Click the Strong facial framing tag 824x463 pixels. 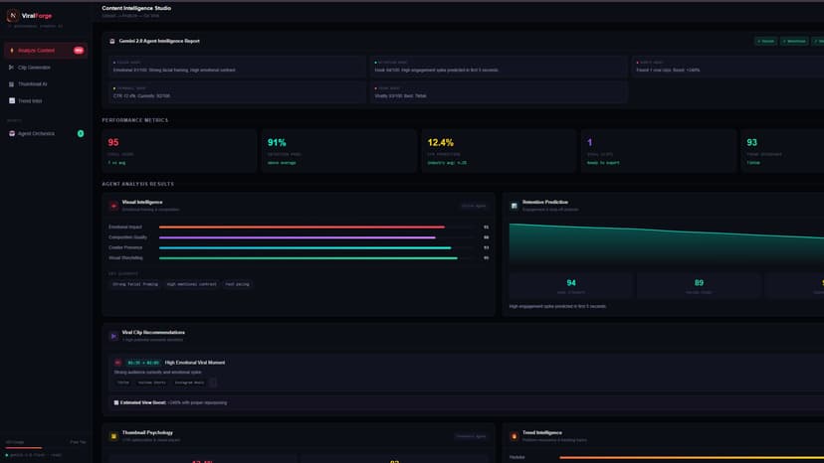pyautogui.click(x=135, y=284)
